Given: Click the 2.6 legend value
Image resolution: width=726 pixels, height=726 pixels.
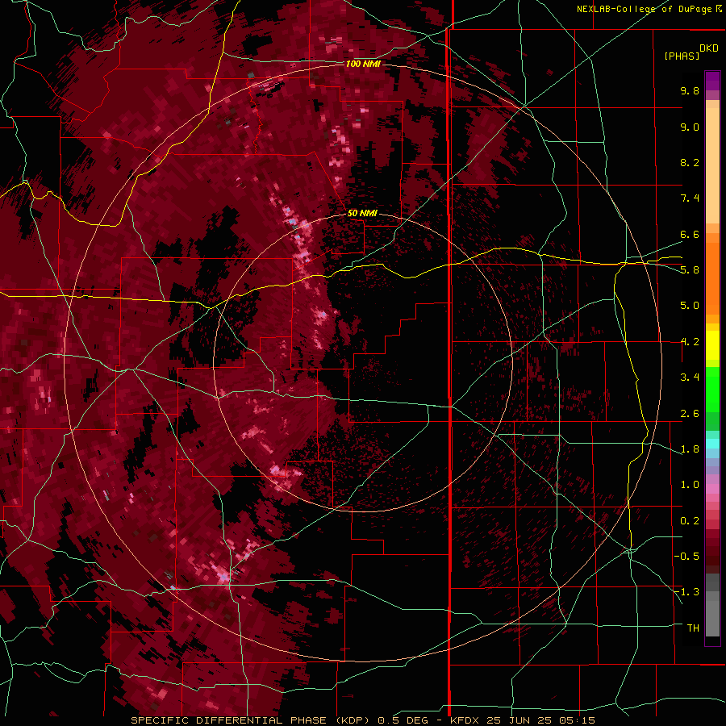Looking at the screenshot, I should (690, 414).
